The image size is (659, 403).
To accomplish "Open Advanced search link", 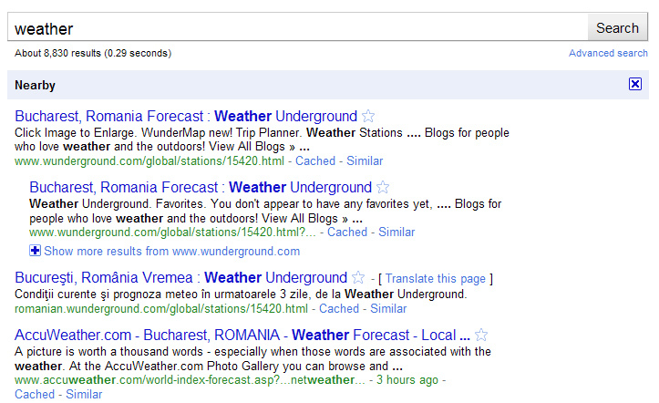I will [x=608, y=53].
